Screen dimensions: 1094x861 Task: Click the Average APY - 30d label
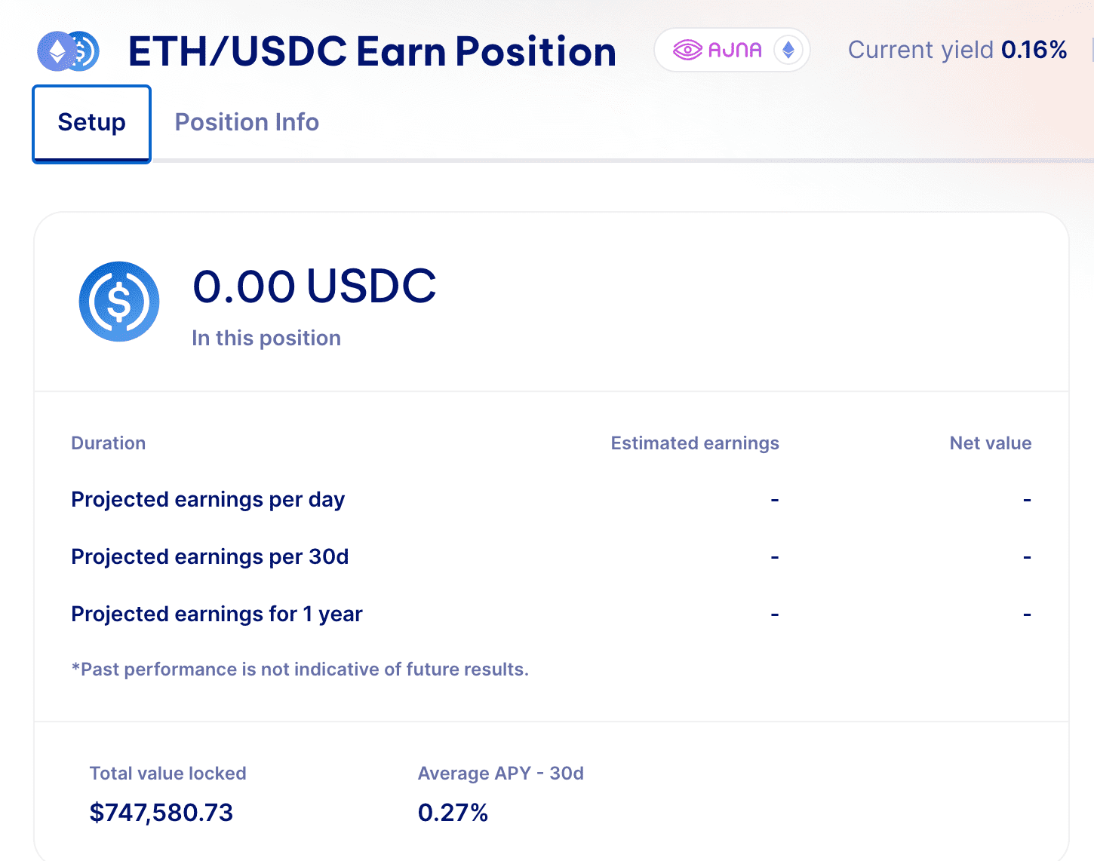pos(500,774)
